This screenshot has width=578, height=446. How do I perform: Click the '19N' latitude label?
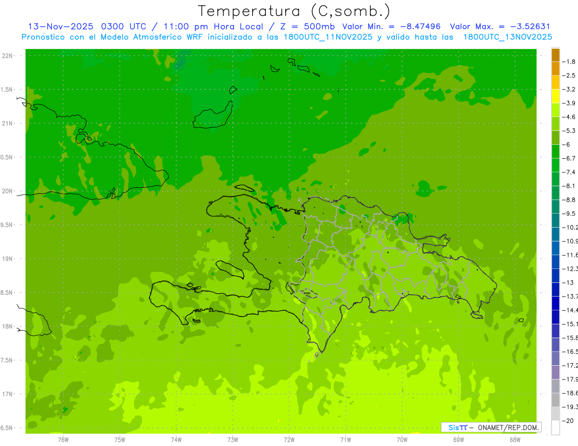click(x=7, y=259)
